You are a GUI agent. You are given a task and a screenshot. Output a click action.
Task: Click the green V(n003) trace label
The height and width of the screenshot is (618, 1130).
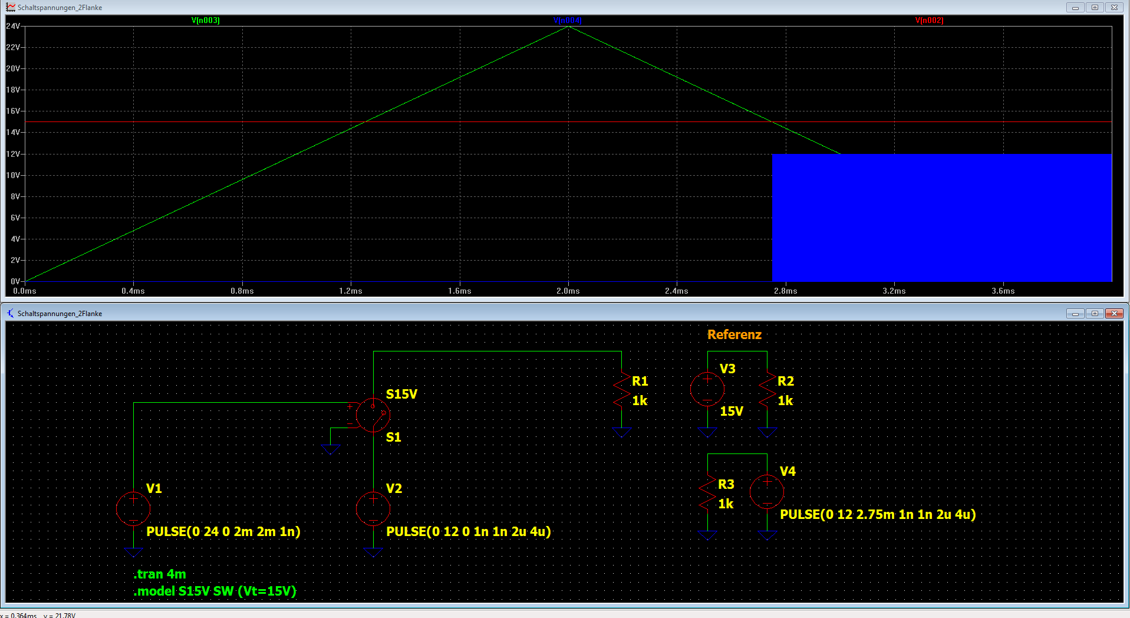pos(206,21)
